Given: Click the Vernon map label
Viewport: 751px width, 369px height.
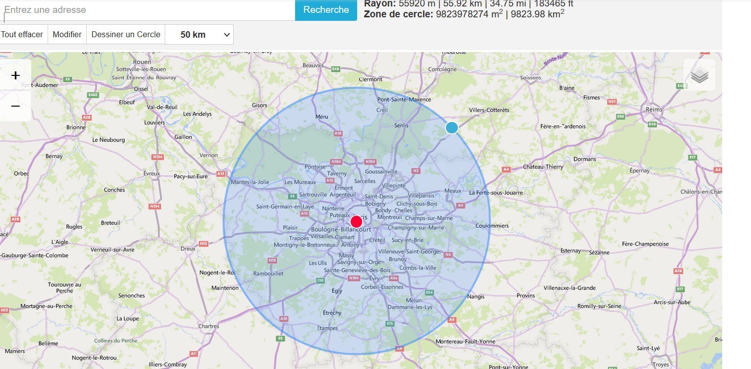Looking at the screenshot, I should click(208, 155).
